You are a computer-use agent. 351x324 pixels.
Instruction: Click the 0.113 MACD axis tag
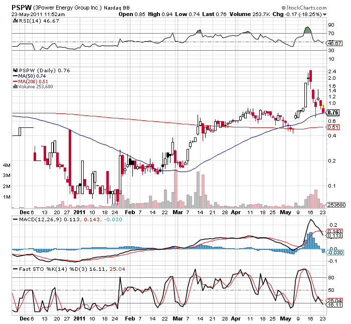[334, 236]
